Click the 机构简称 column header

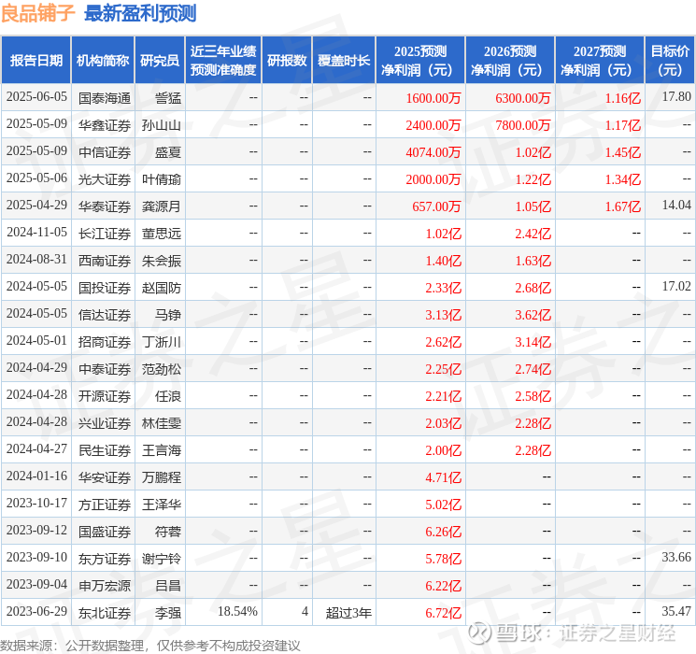click(x=103, y=61)
